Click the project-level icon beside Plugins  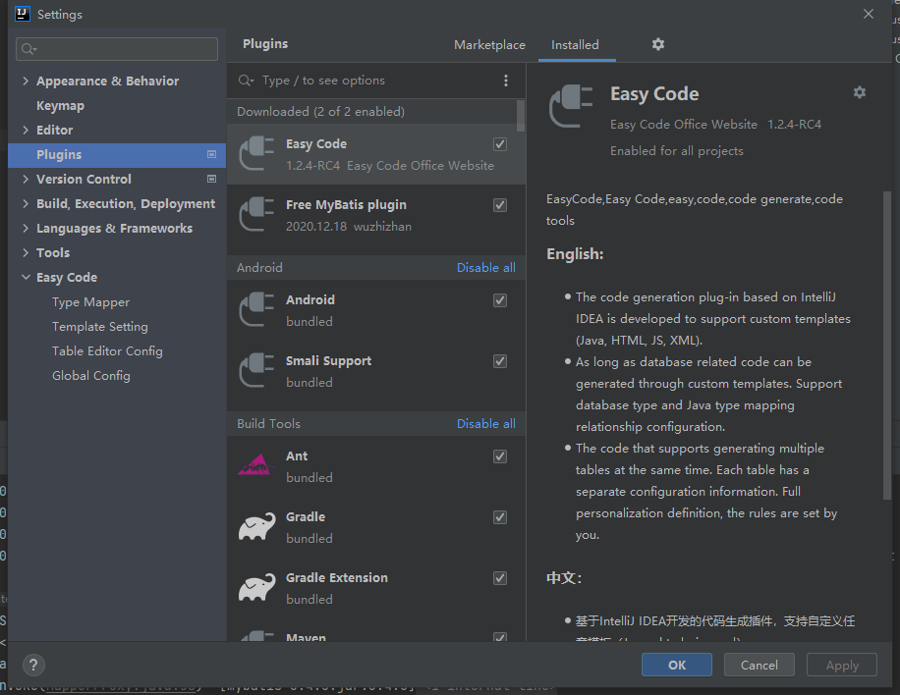(212, 154)
